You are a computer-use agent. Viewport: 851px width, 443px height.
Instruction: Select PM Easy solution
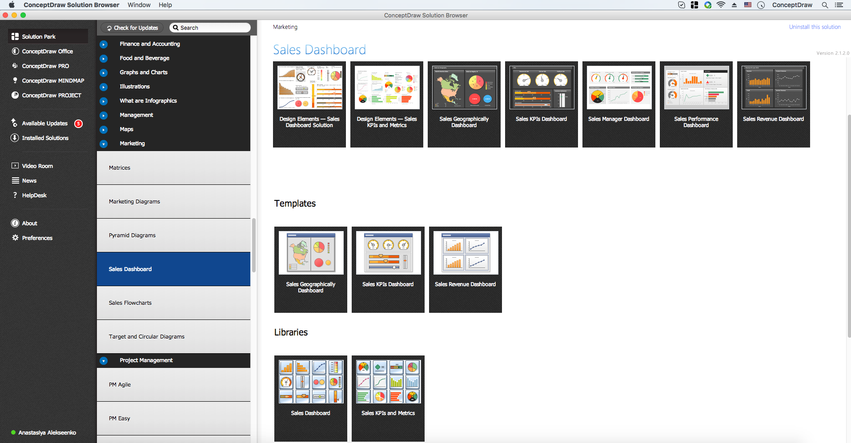tap(173, 419)
